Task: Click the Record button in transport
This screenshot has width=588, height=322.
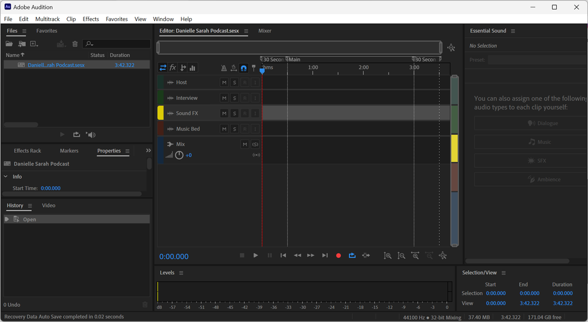Action: tap(338, 255)
